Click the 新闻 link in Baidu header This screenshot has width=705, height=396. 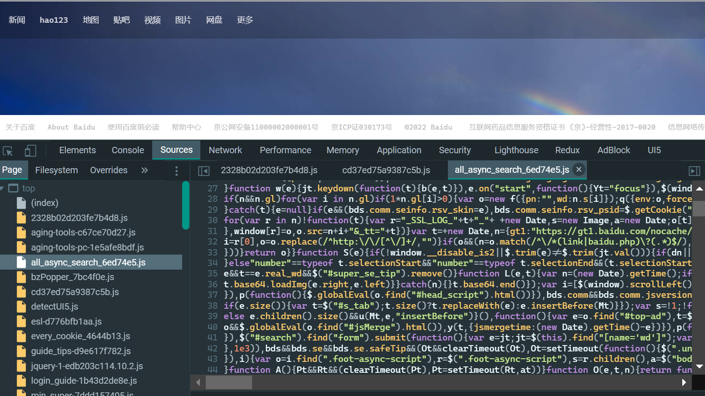[17, 20]
